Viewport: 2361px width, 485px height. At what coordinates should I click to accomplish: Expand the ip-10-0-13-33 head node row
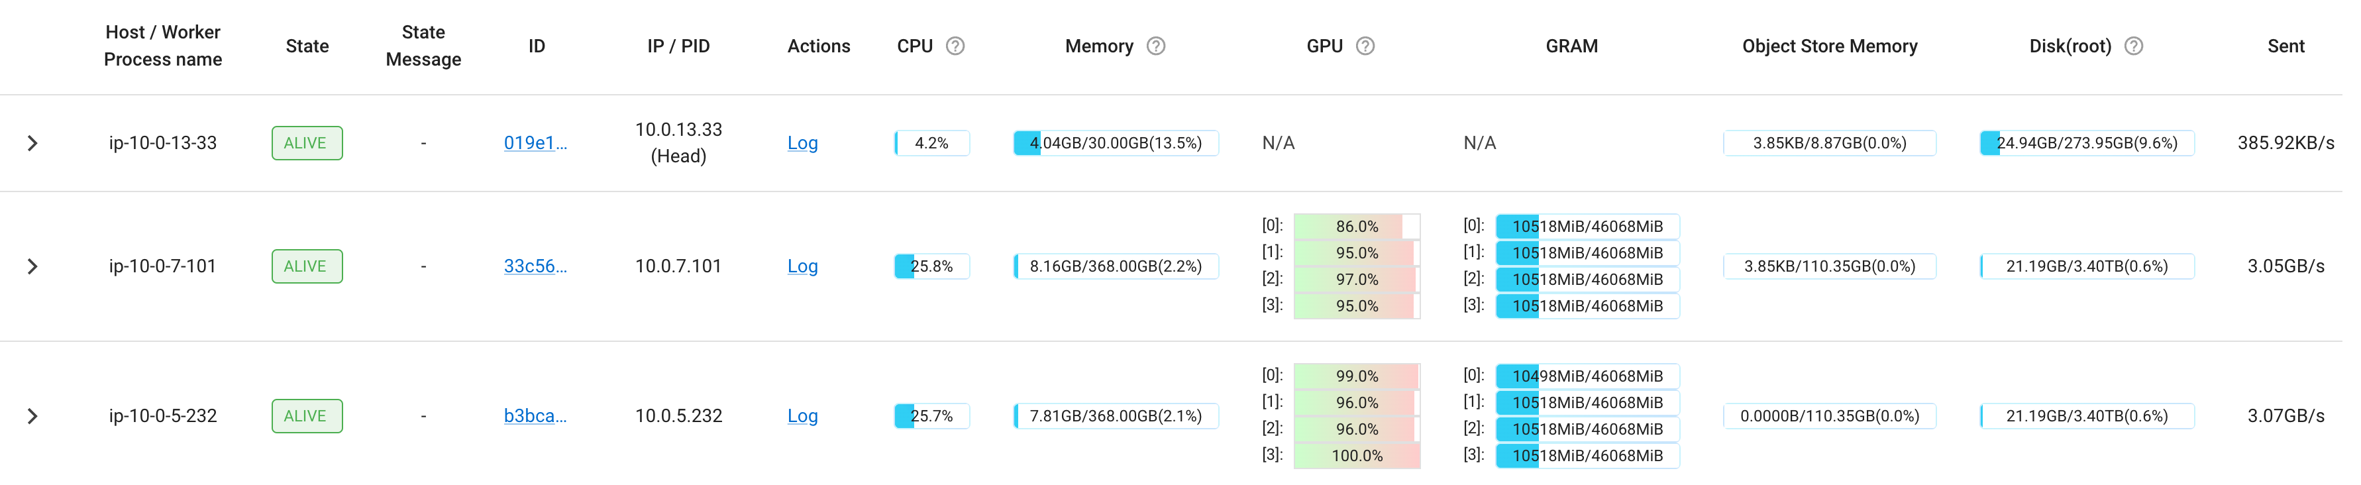[32, 143]
